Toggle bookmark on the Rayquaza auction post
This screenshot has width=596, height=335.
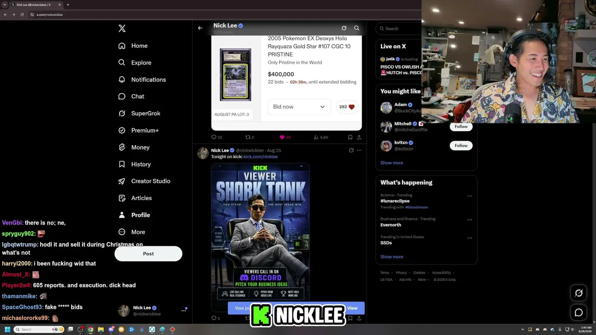pyautogui.click(x=350, y=137)
